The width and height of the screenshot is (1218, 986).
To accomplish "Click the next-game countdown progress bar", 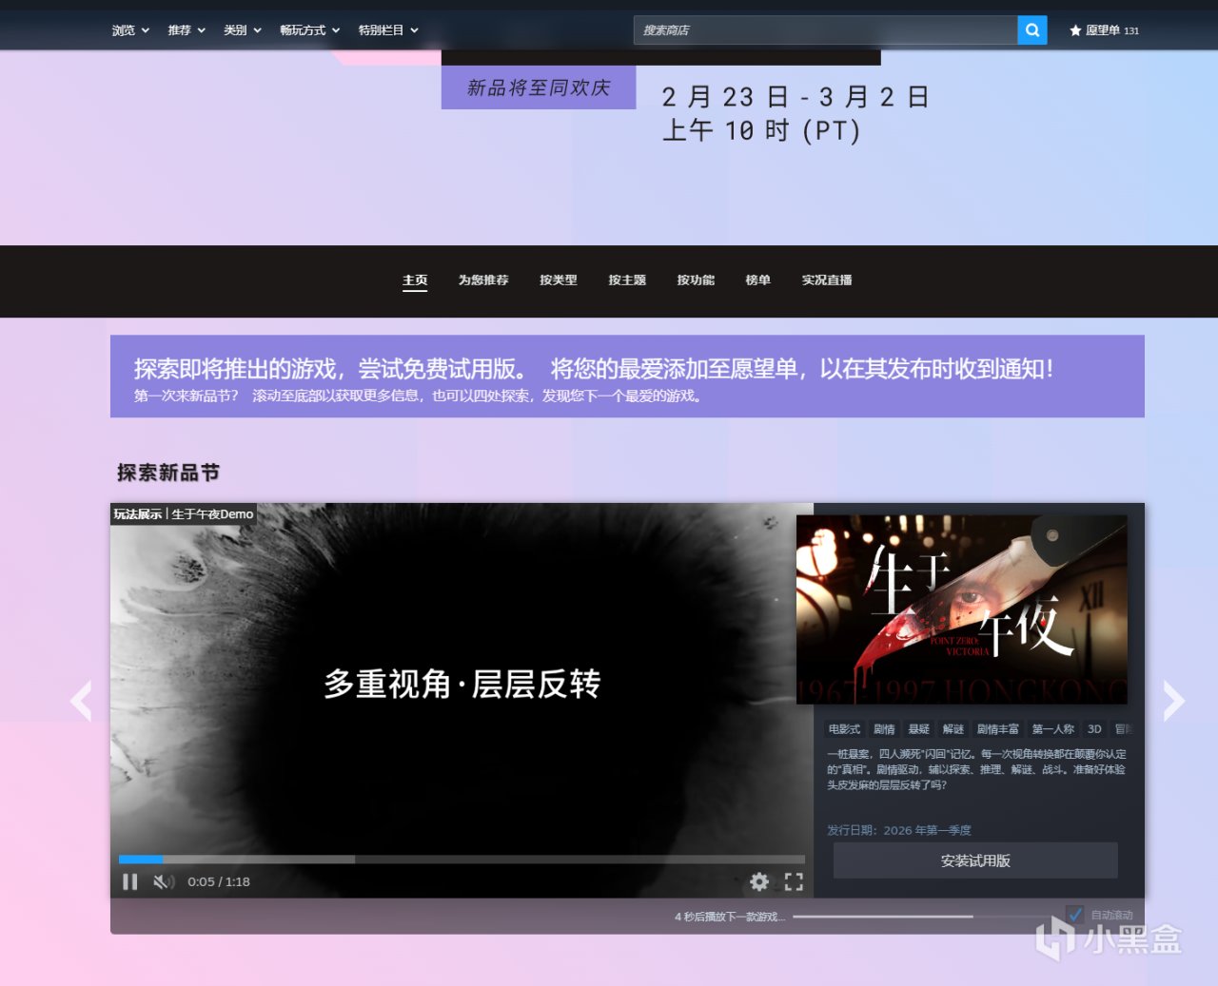I will pos(925,917).
